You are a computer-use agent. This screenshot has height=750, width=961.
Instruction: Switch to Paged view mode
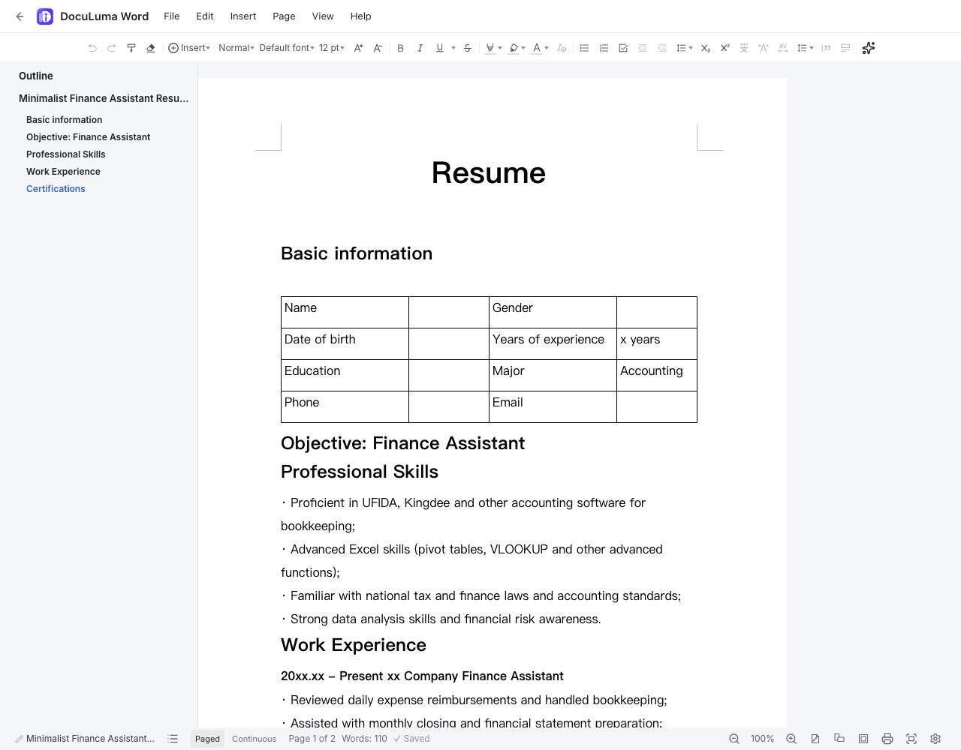pos(207,739)
